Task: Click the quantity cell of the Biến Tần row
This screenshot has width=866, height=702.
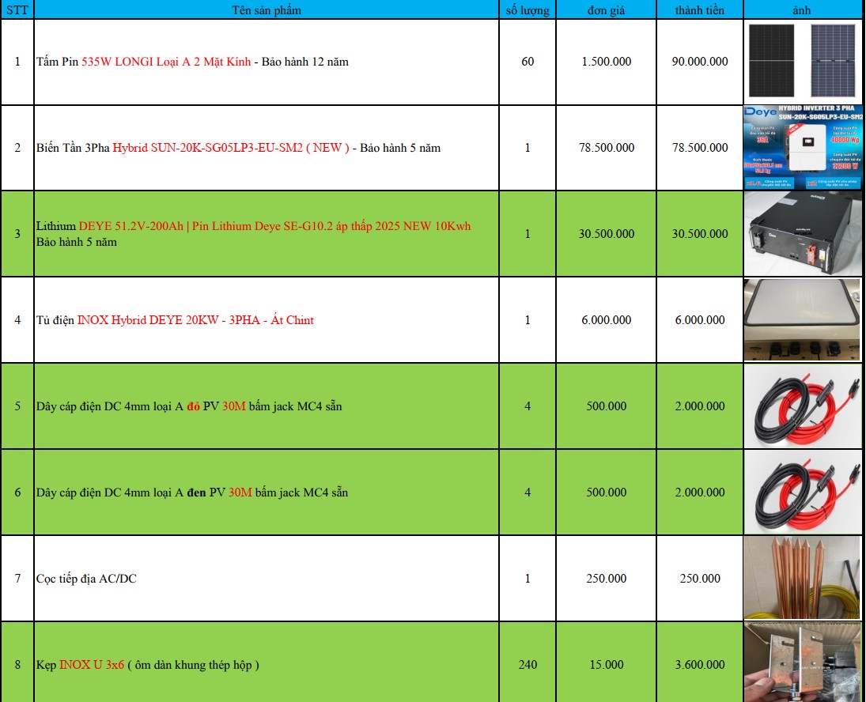Action: (x=528, y=148)
